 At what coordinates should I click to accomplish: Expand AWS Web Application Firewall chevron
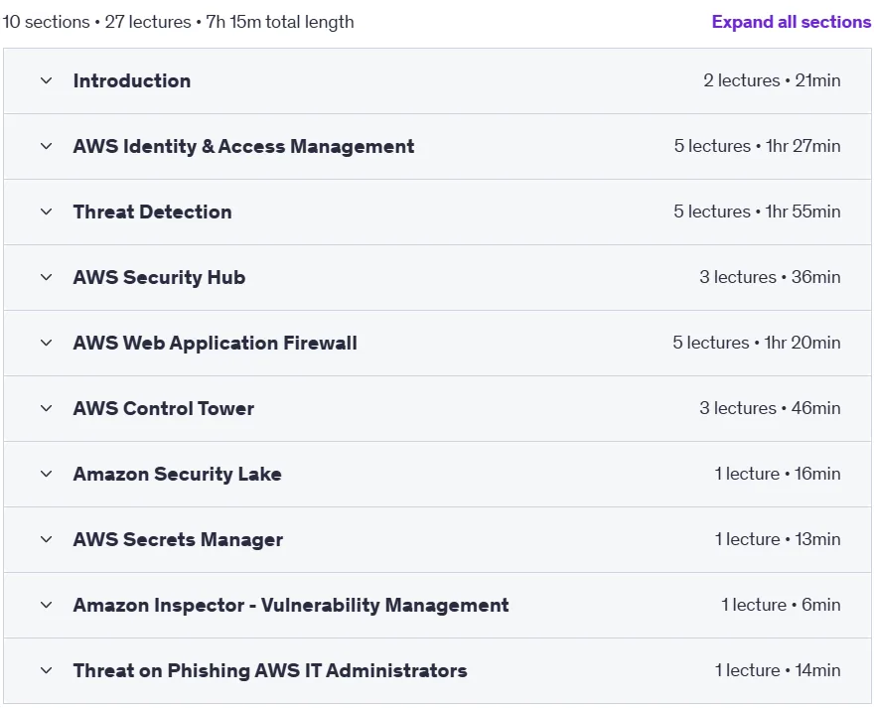(x=47, y=343)
